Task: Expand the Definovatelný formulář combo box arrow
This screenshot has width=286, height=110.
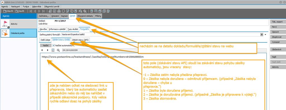Action: (262, 34)
